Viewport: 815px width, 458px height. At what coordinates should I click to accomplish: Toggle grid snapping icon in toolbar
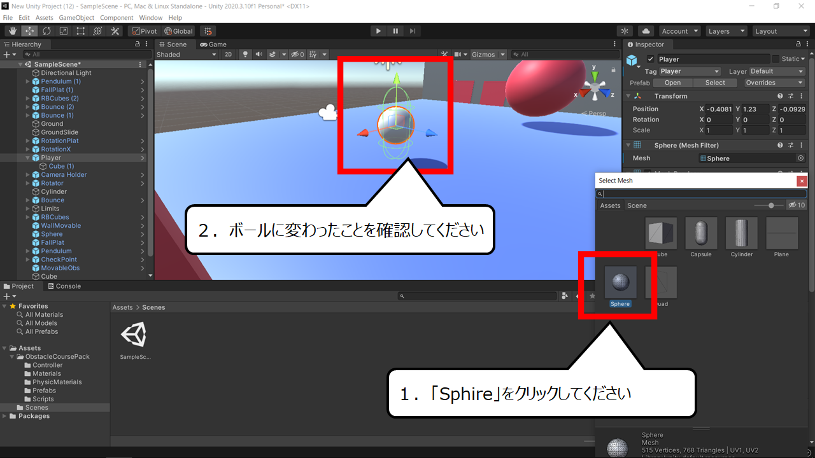(x=208, y=31)
